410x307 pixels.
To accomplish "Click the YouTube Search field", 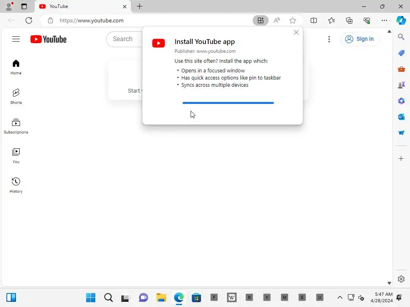I will tap(125, 39).
